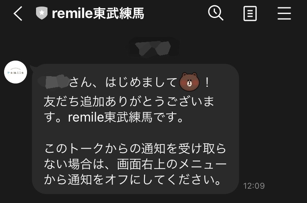Open the remile東武練馬 chat title
Screen dimensions: 307x203
pos(98,14)
